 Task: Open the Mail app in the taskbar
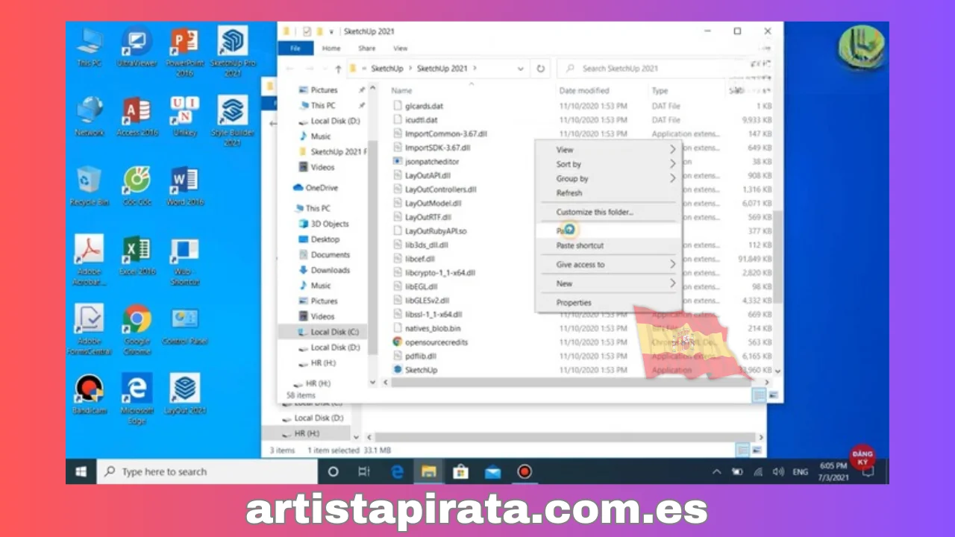pyautogui.click(x=492, y=471)
